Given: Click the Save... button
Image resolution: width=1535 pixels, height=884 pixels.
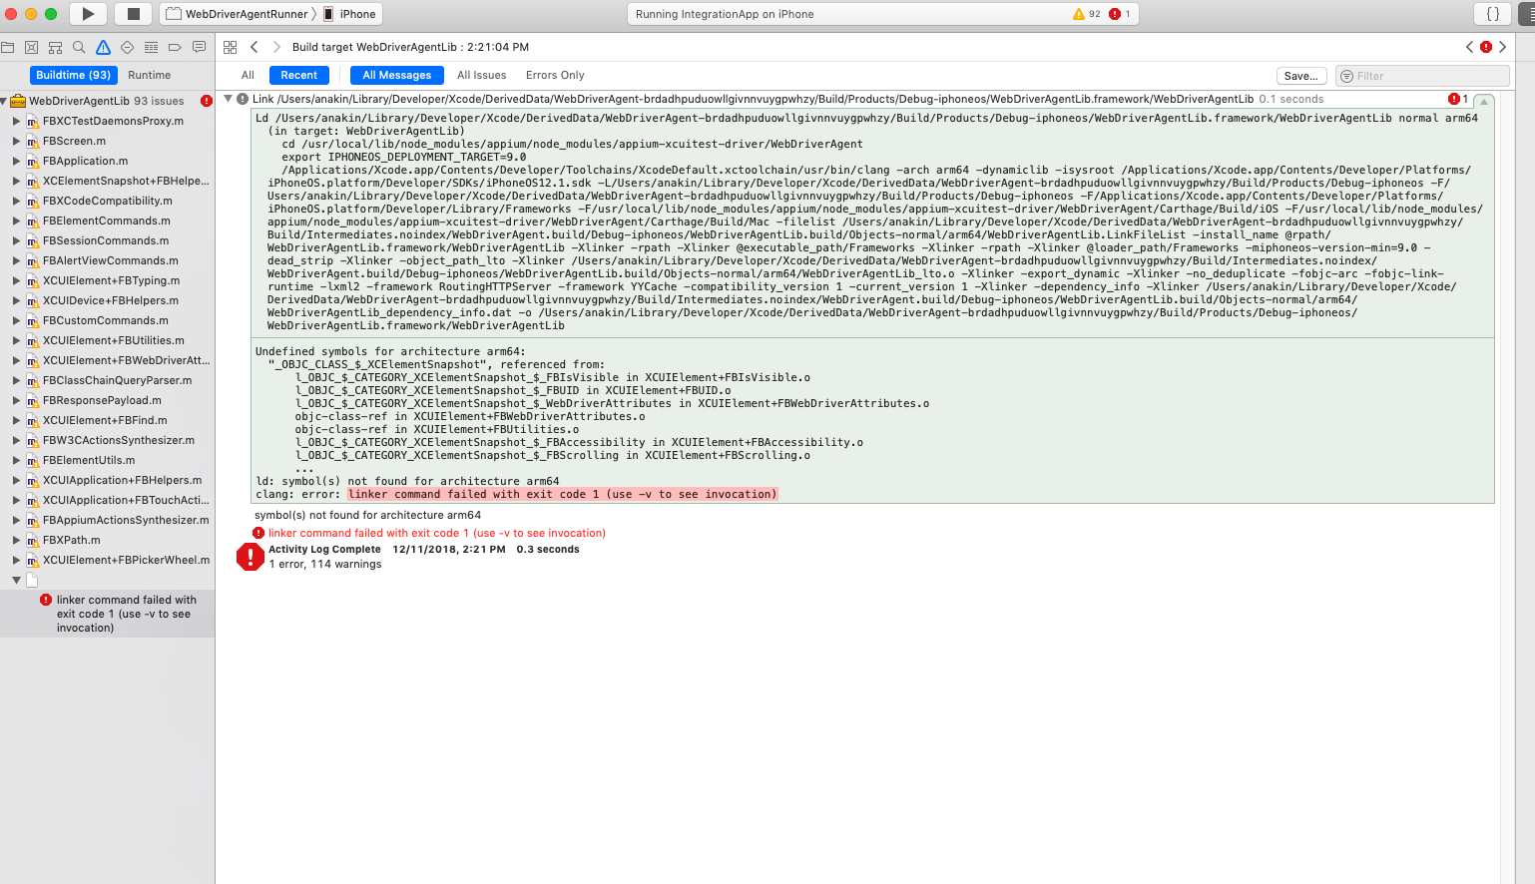Looking at the screenshot, I should click(x=1301, y=76).
